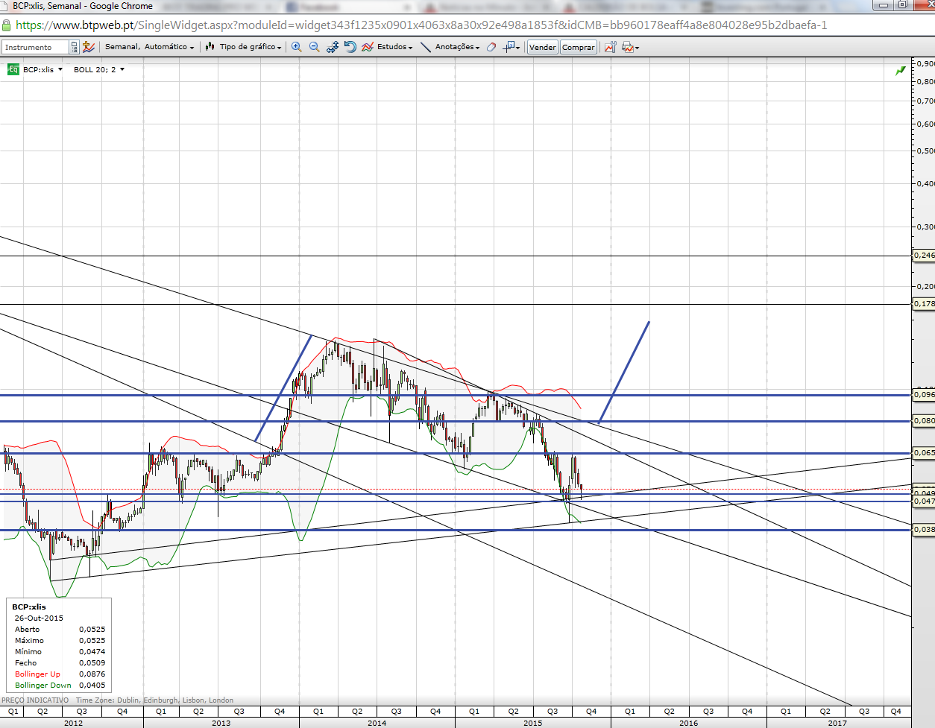
Task: Open the Estudos menu
Action: click(x=387, y=47)
